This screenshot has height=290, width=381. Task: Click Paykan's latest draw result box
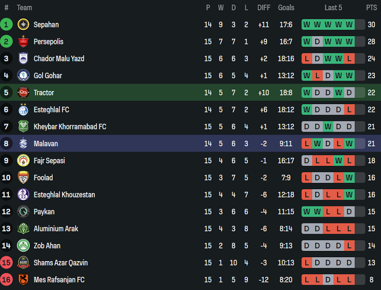point(349,212)
